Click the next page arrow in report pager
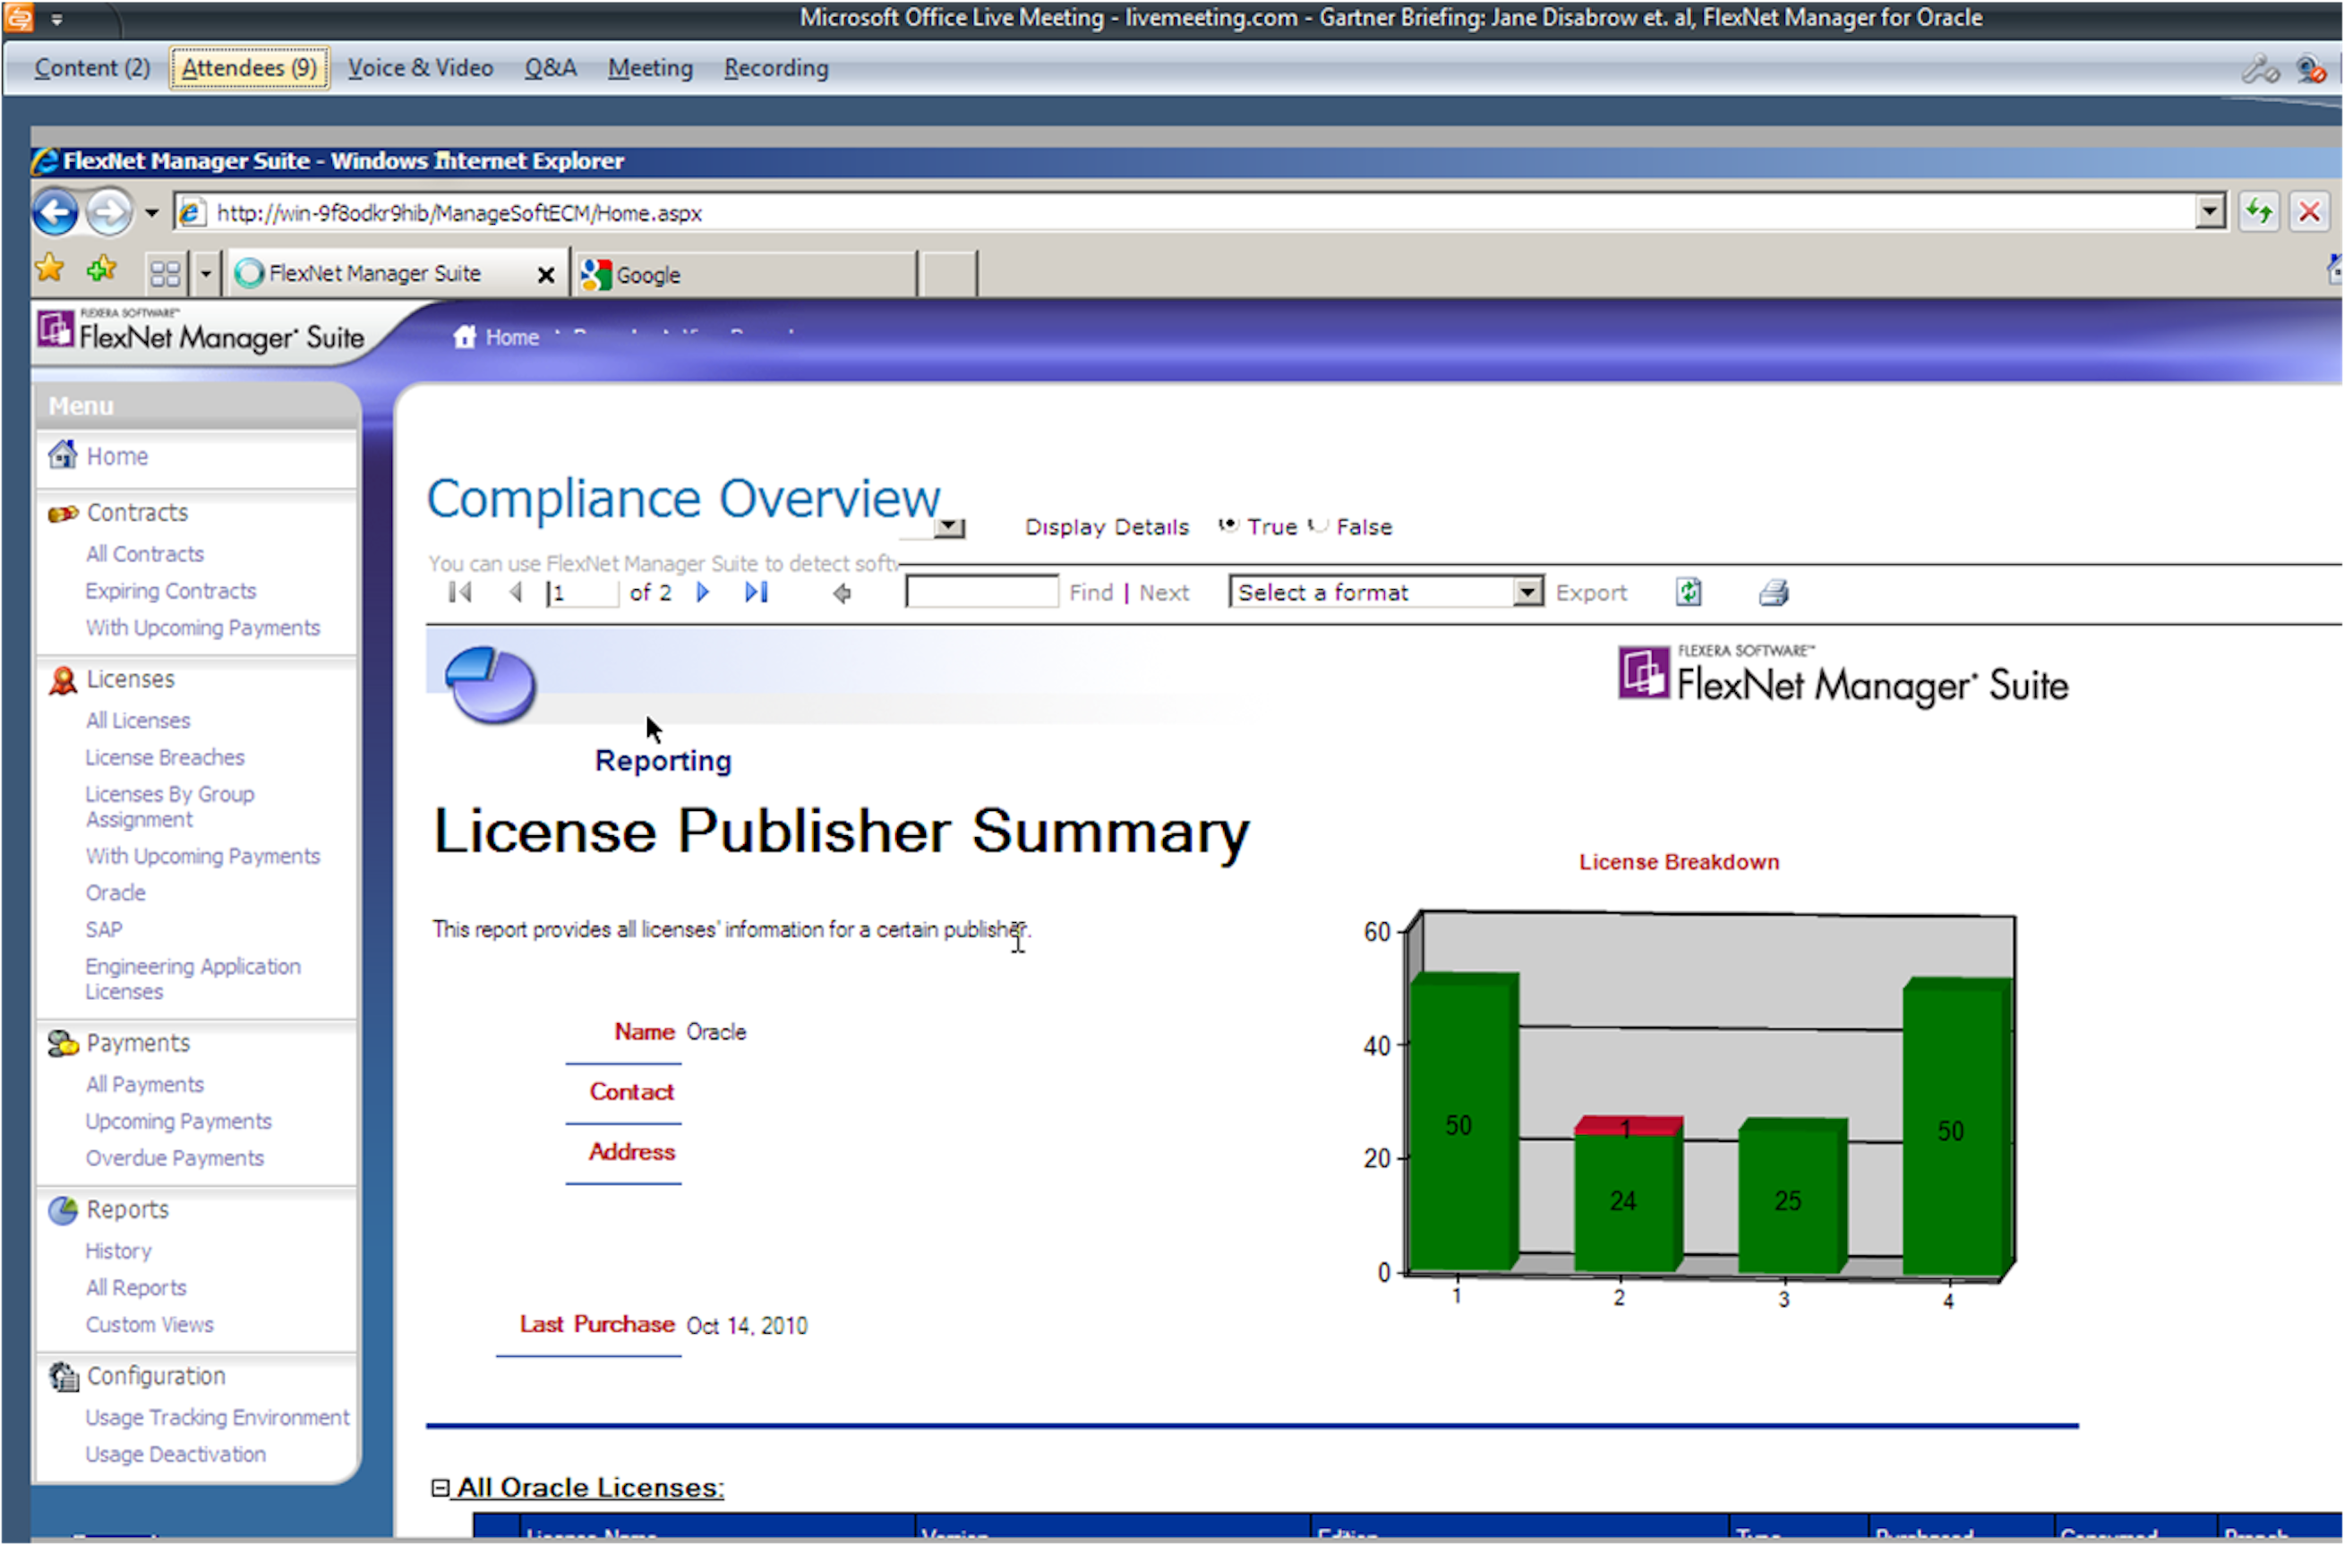The height and width of the screenshot is (1545, 2344). (x=703, y=593)
